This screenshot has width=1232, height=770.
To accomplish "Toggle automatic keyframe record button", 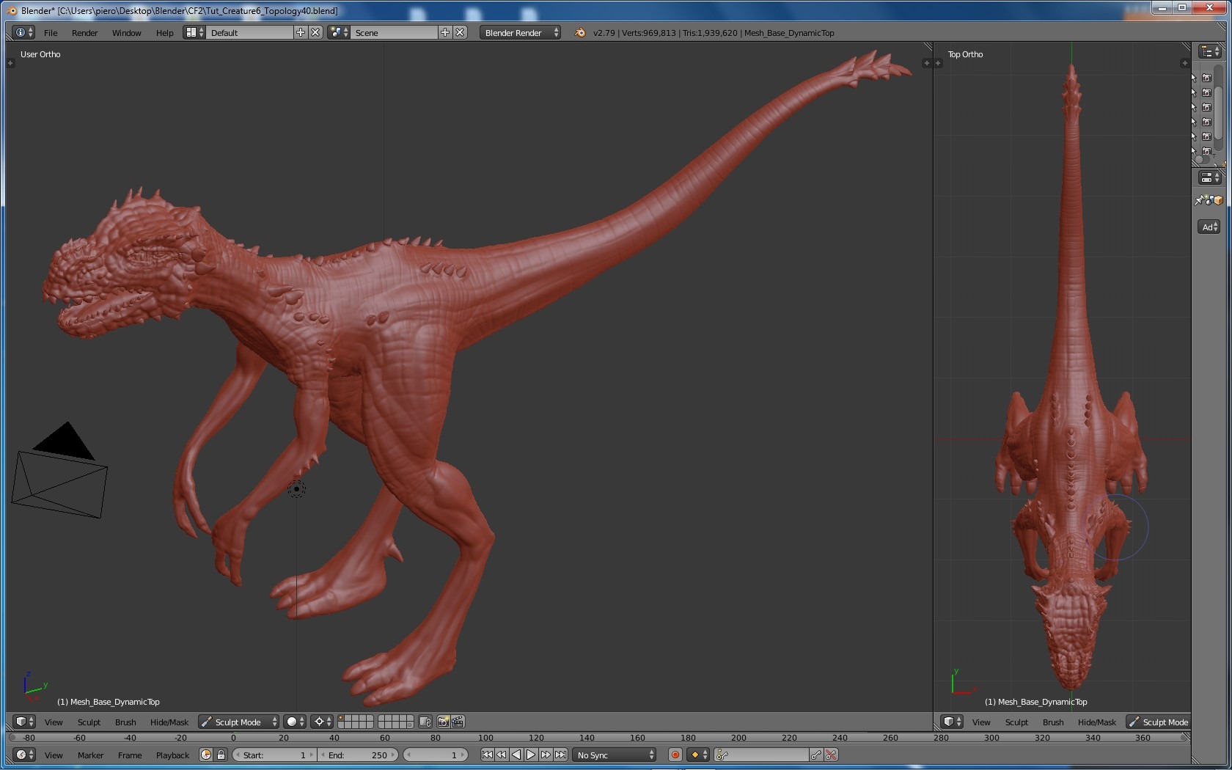I will pos(675,755).
